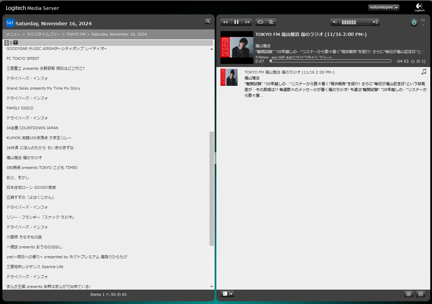
Task: Open FAMILY DISCO program
Action: click(x=20, y=108)
